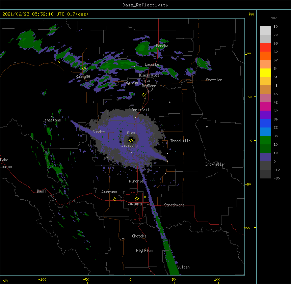The image size is (291, 284).
Task: Select the Lake Louise label
Action: 6,163
